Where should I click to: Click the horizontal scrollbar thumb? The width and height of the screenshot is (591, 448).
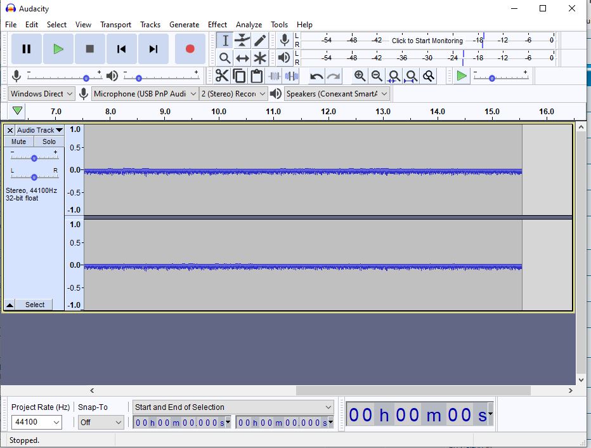pyautogui.click(x=413, y=390)
